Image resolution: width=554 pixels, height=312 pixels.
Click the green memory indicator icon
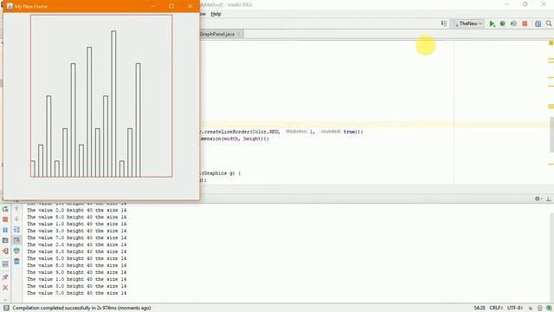(x=549, y=309)
